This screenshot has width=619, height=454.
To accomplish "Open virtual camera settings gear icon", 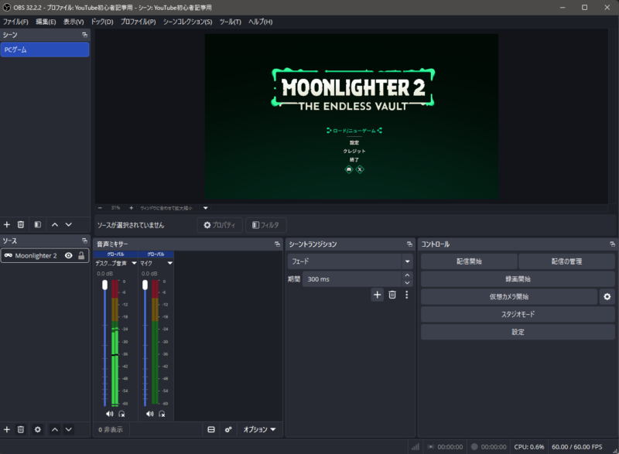I will coord(607,297).
